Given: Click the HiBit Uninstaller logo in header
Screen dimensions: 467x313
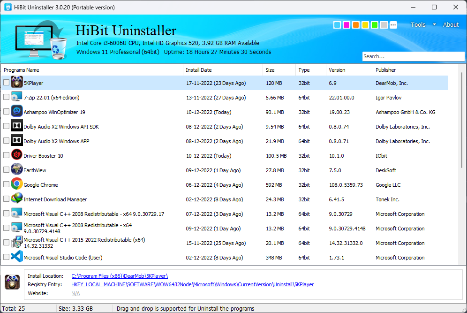Looking at the screenshot, I should click(x=41, y=39).
